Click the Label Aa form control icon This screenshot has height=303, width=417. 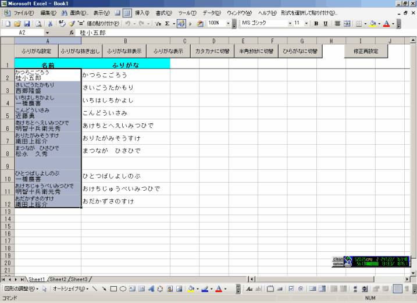(x=249, y=288)
